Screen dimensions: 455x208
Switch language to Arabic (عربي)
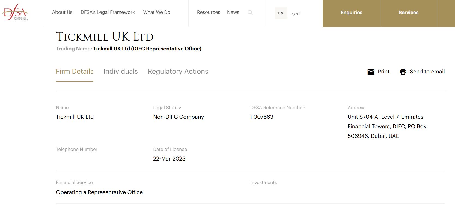(296, 13)
